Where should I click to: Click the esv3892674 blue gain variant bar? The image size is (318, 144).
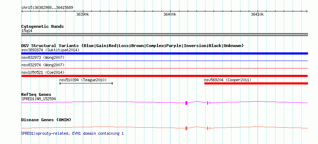164,53
